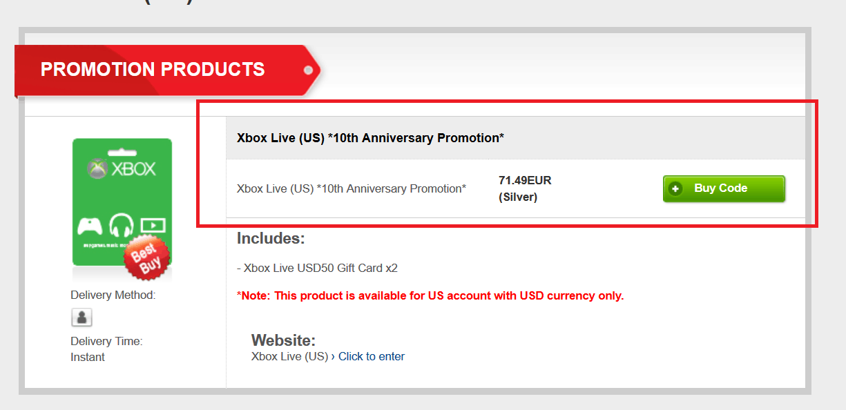Click the Delivery Method person icon
The height and width of the screenshot is (410, 846).
tap(81, 318)
